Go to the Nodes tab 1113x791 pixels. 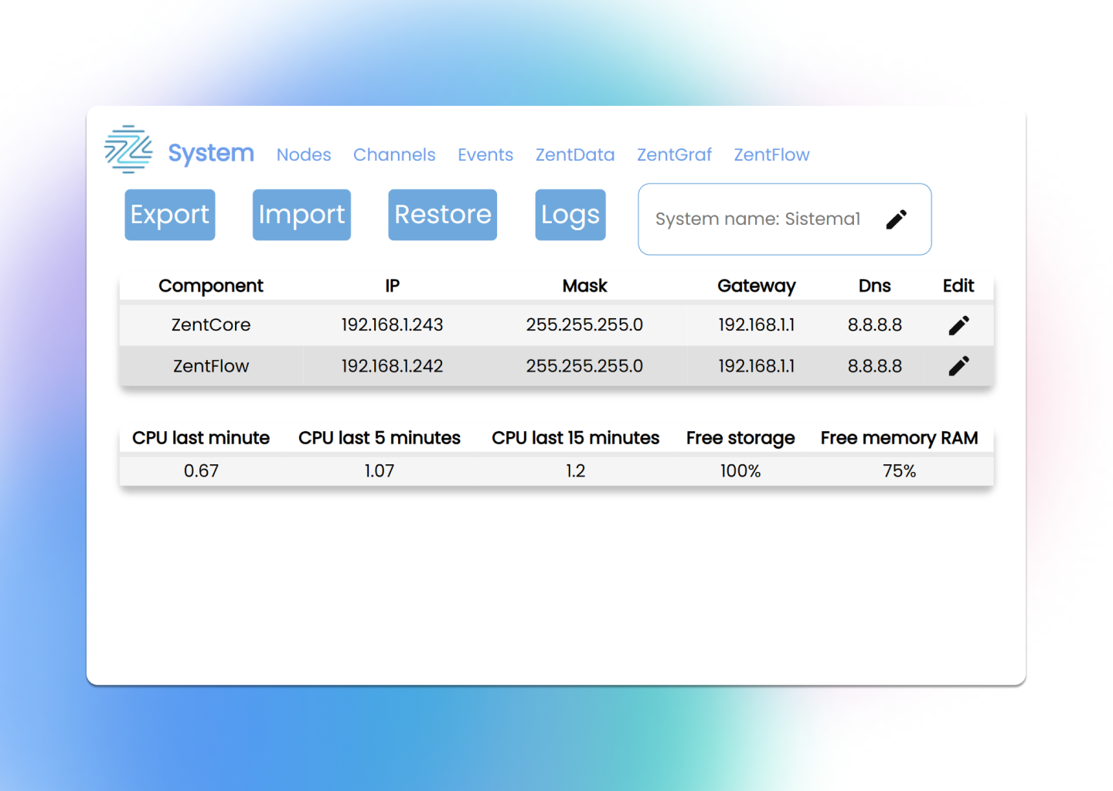tap(304, 154)
